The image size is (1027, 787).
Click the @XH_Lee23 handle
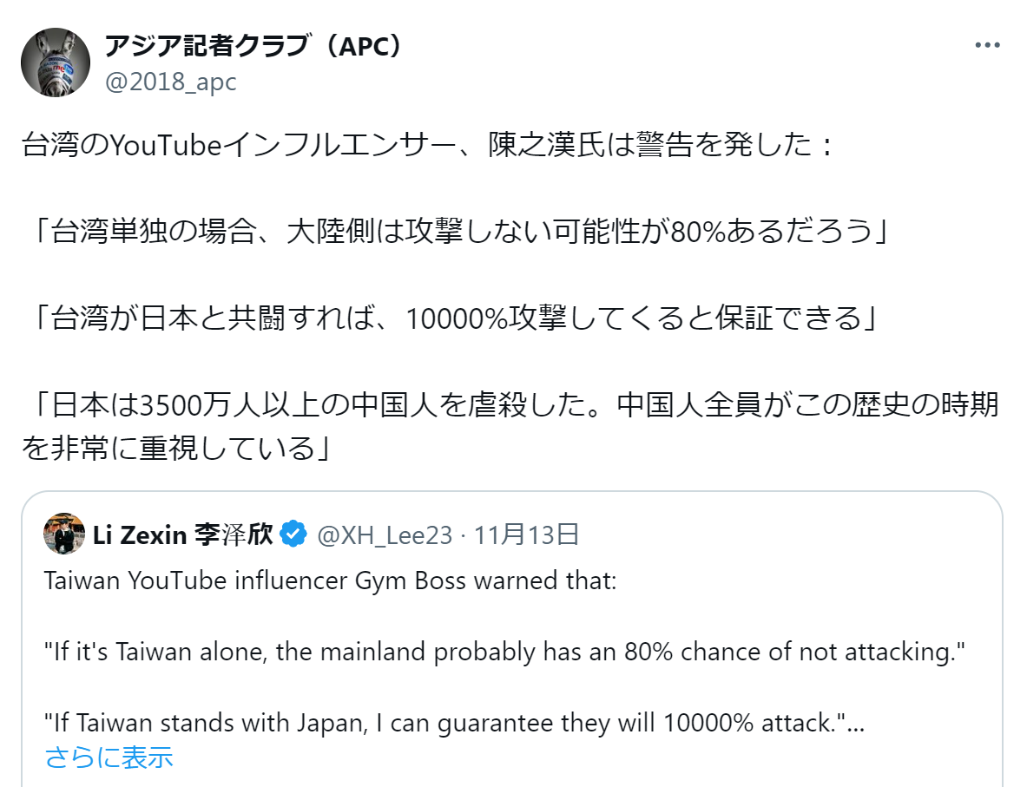385,535
